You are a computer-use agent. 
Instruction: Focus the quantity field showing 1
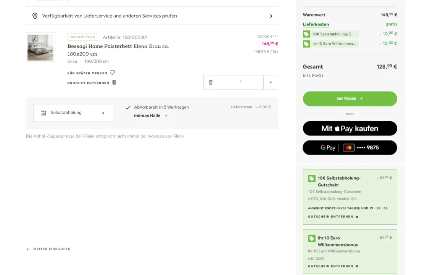tap(241, 82)
